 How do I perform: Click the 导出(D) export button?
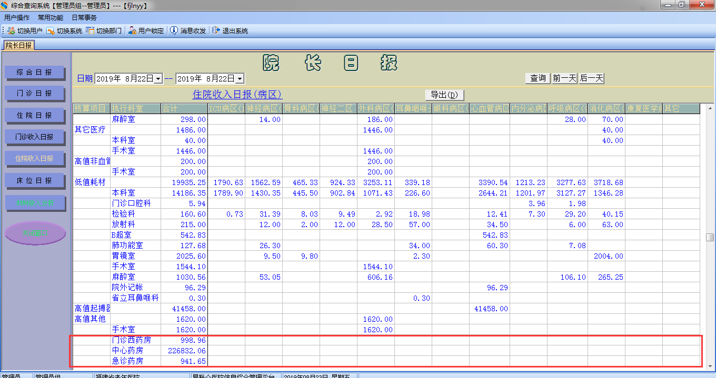444,95
